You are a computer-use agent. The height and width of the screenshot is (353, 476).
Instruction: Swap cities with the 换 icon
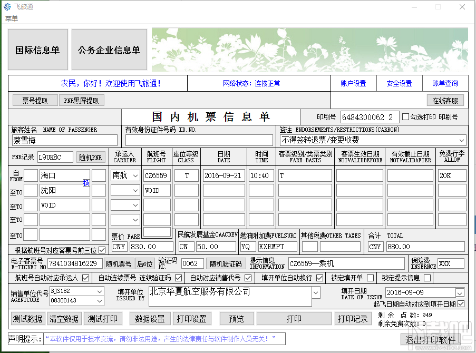click(86, 183)
